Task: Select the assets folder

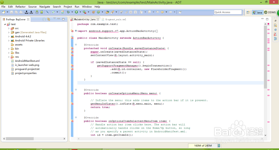Action: [x=17, y=45]
